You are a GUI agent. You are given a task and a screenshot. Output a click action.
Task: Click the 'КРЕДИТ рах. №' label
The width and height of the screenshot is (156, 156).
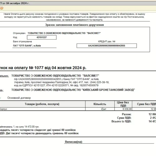[107, 41]
